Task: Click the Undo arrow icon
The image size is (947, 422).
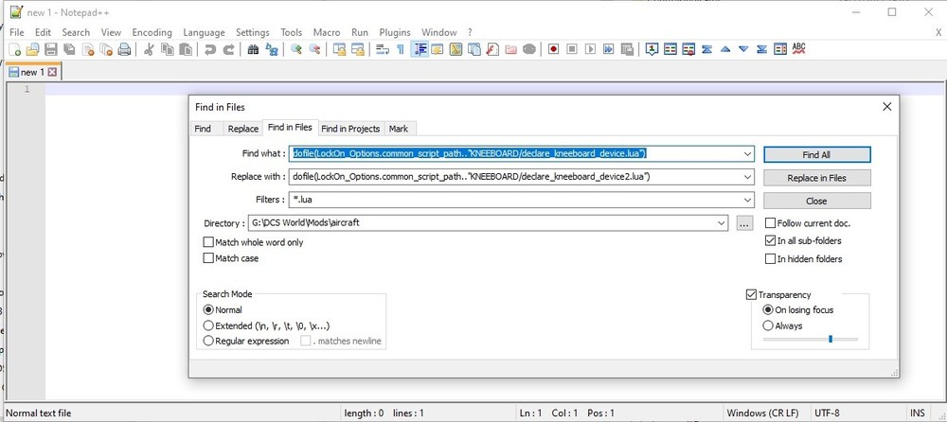Action: (x=210, y=49)
